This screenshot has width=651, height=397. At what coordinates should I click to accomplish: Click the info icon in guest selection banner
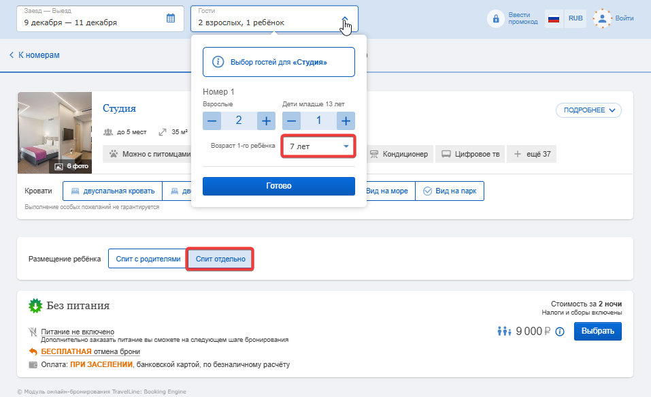[x=218, y=62]
